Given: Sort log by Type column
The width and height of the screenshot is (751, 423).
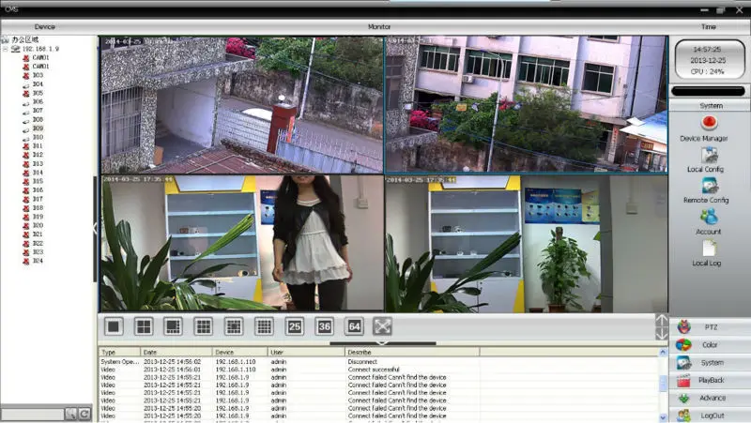Looking at the screenshot, I should (x=119, y=352).
